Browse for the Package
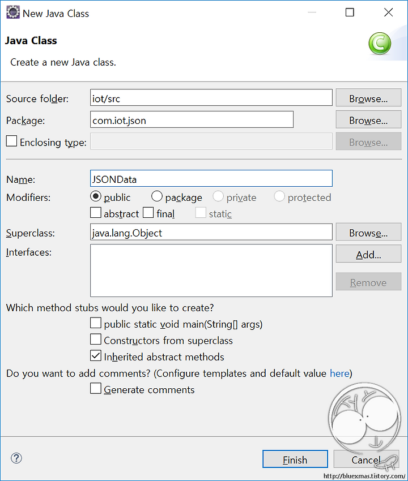Screen dimensions: 408x481 point(368,119)
